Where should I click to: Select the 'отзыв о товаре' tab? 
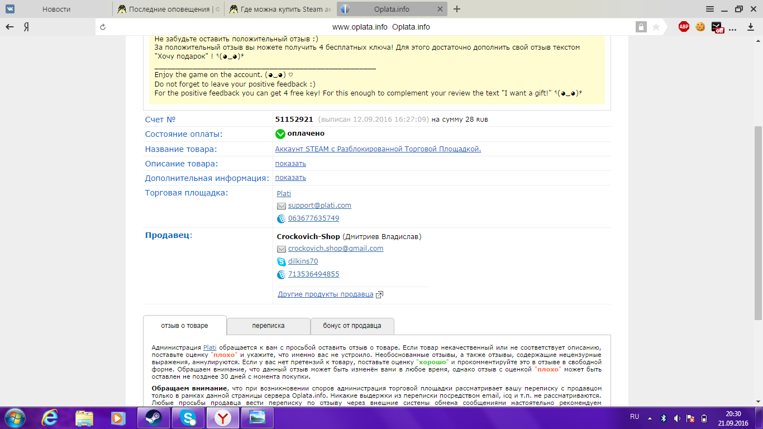pyautogui.click(x=184, y=325)
